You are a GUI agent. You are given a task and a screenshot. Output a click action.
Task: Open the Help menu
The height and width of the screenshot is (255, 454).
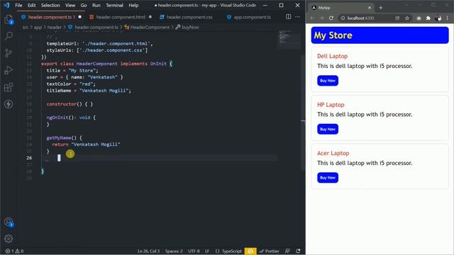[x=133, y=5]
